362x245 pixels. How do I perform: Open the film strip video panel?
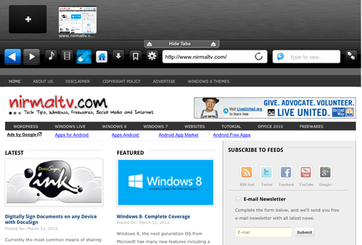67,56
